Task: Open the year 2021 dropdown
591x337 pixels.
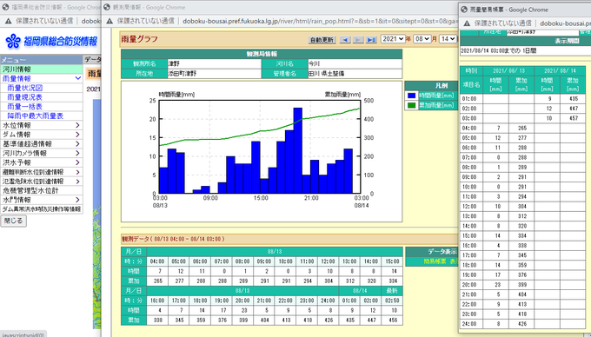Action: 393,39
